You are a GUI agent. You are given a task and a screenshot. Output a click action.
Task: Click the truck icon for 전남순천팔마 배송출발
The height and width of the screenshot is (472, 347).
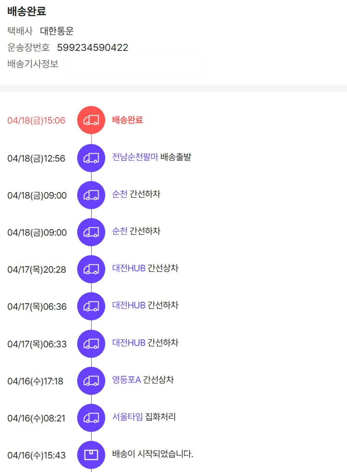pyautogui.click(x=91, y=158)
